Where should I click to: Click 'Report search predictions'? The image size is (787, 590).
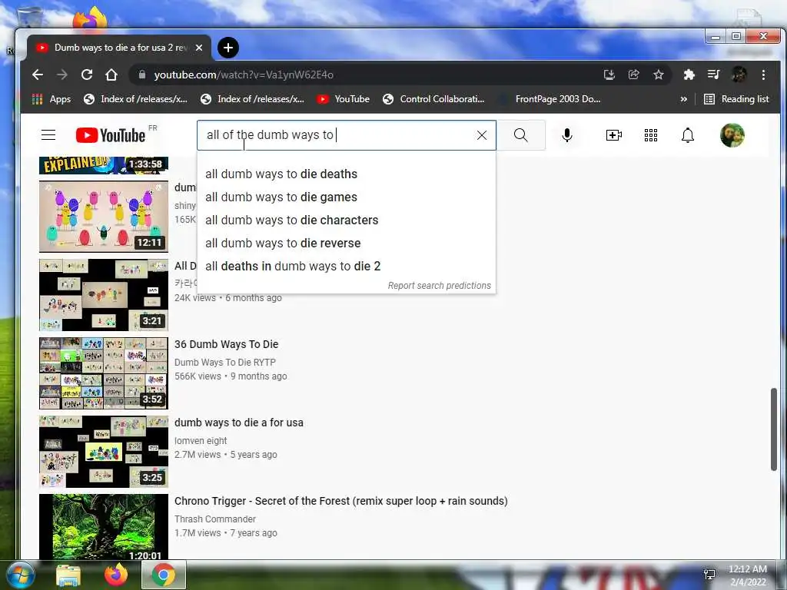[x=439, y=286]
